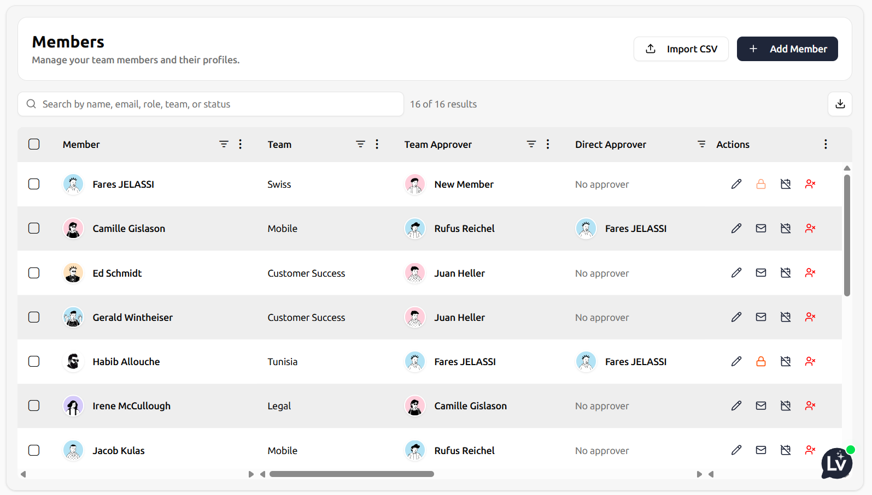Click calendar-off icon in Ed Schmidt row
The image size is (872, 495).
click(x=786, y=273)
